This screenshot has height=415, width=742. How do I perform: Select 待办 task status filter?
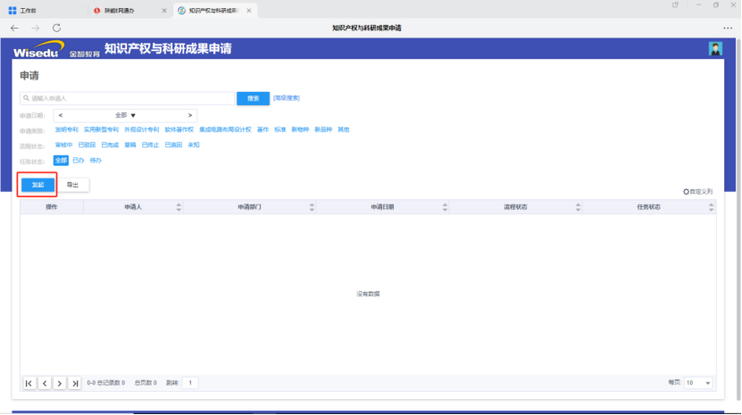click(96, 160)
